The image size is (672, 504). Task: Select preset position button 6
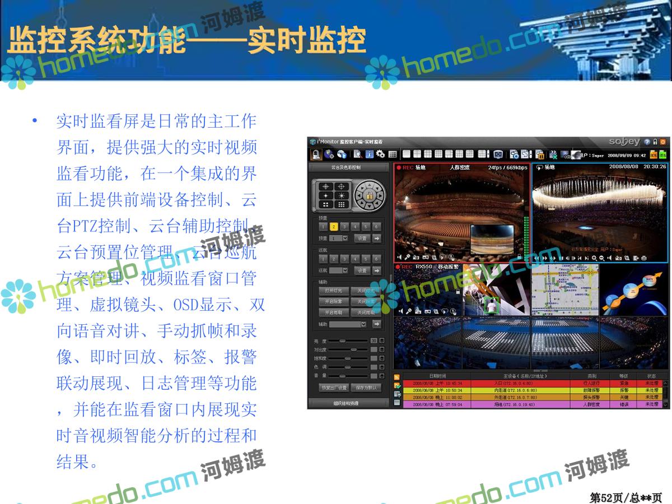click(376, 227)
